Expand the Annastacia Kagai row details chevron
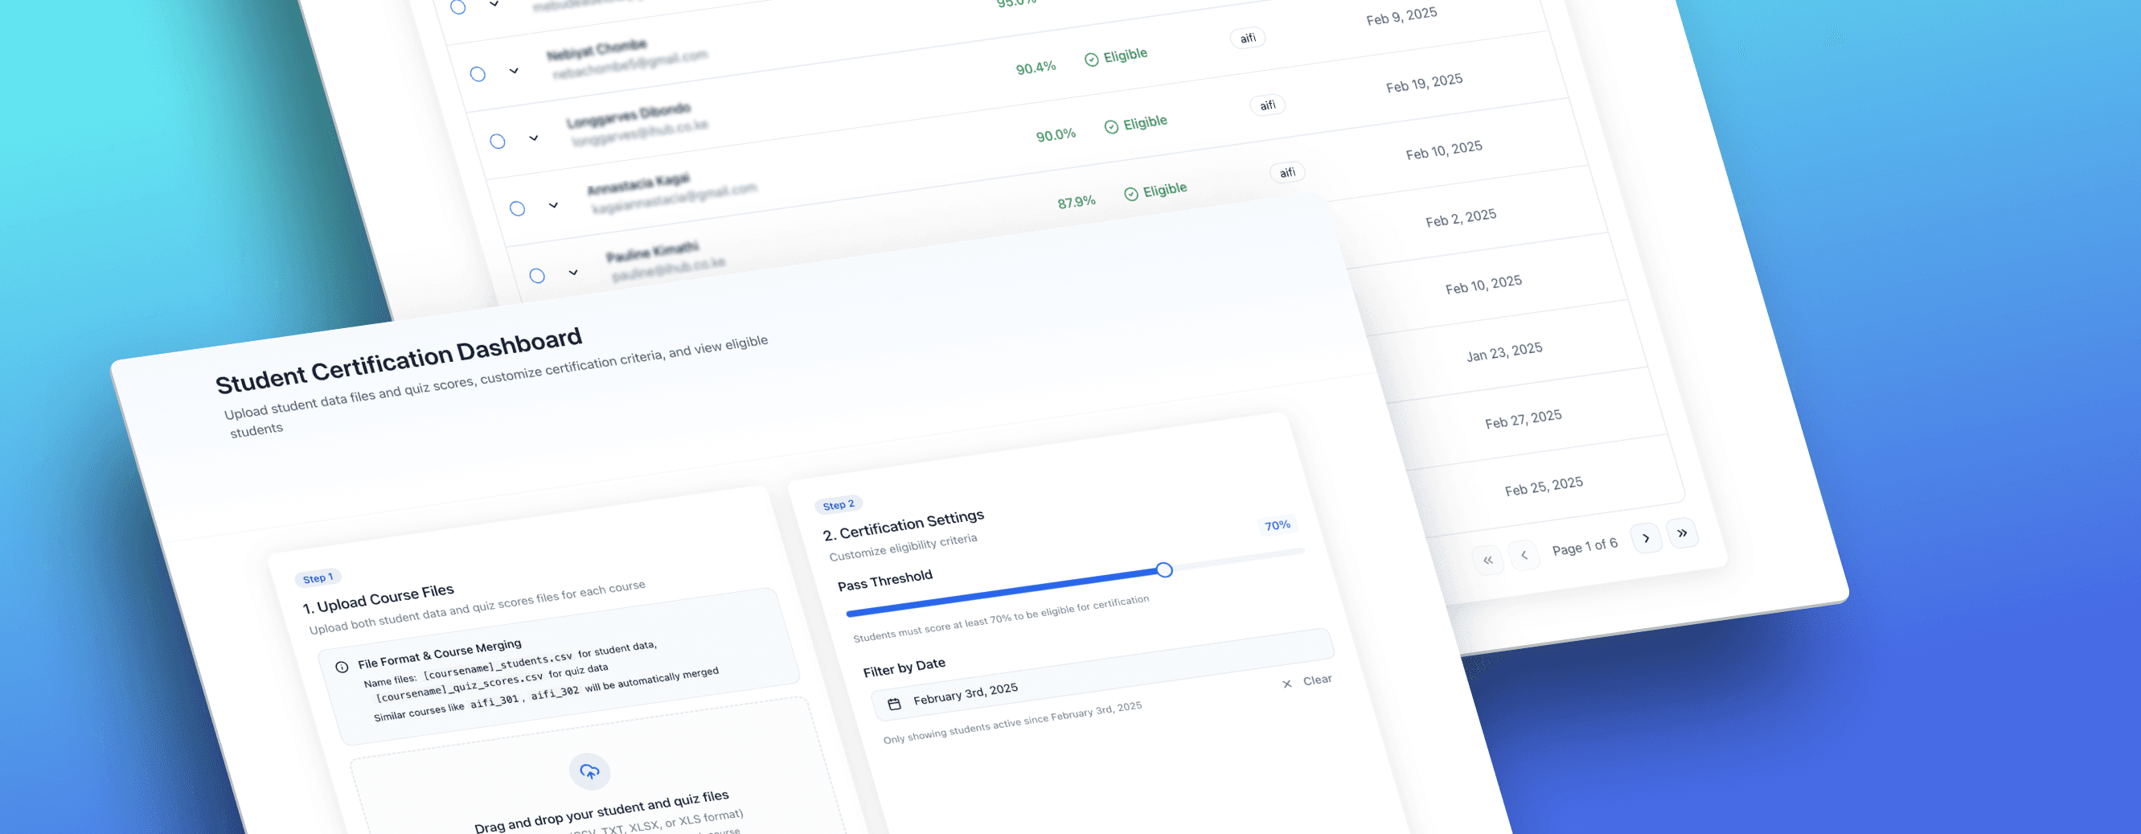The height and width of the screenshot is (834, 2141). (553, 204)
